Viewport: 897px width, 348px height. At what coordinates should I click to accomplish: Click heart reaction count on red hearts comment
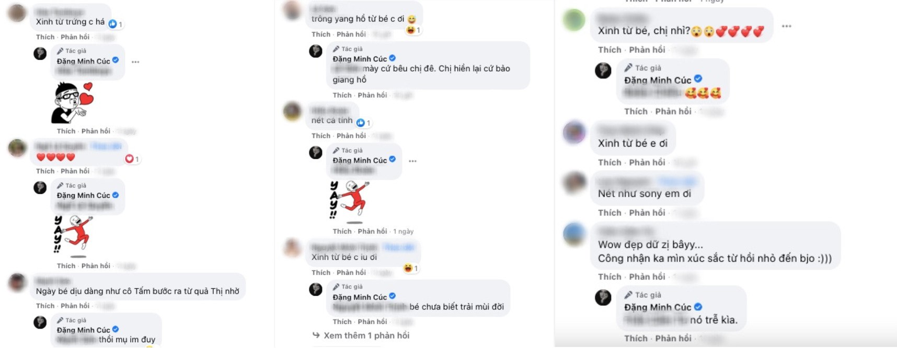pyautogui.click(x=132, y=159)
